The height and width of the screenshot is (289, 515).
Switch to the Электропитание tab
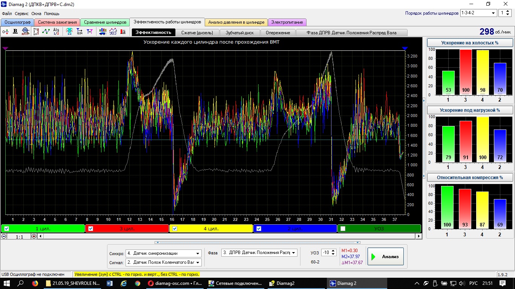[x=287, y=22]
